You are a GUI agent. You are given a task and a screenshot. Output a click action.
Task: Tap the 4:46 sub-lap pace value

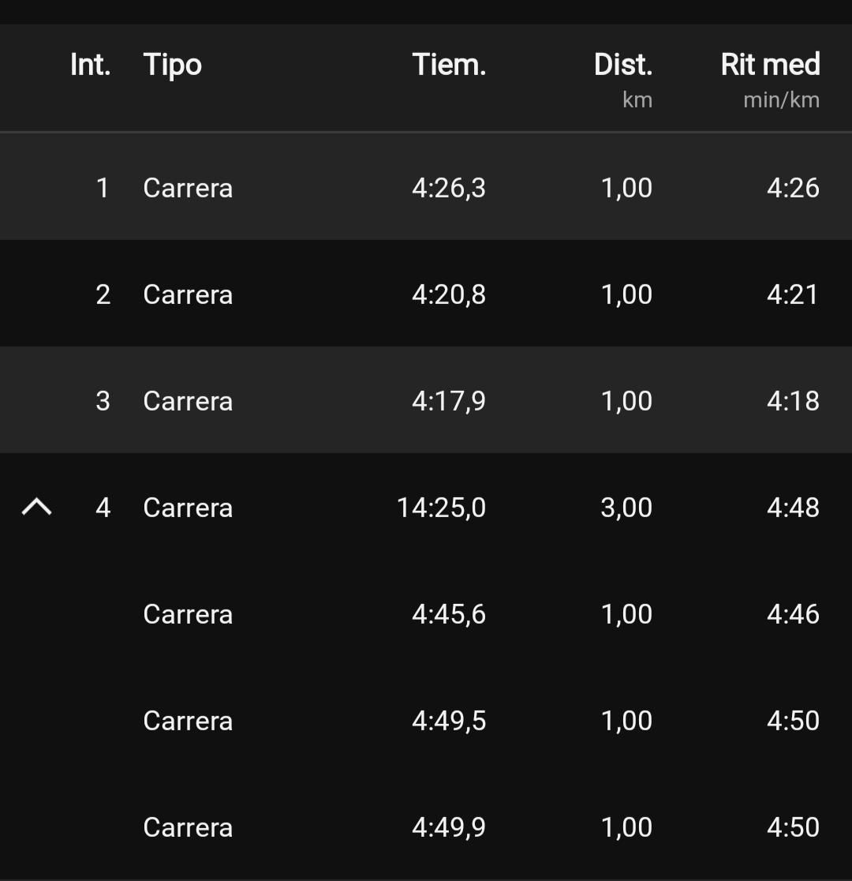point(793,614)
